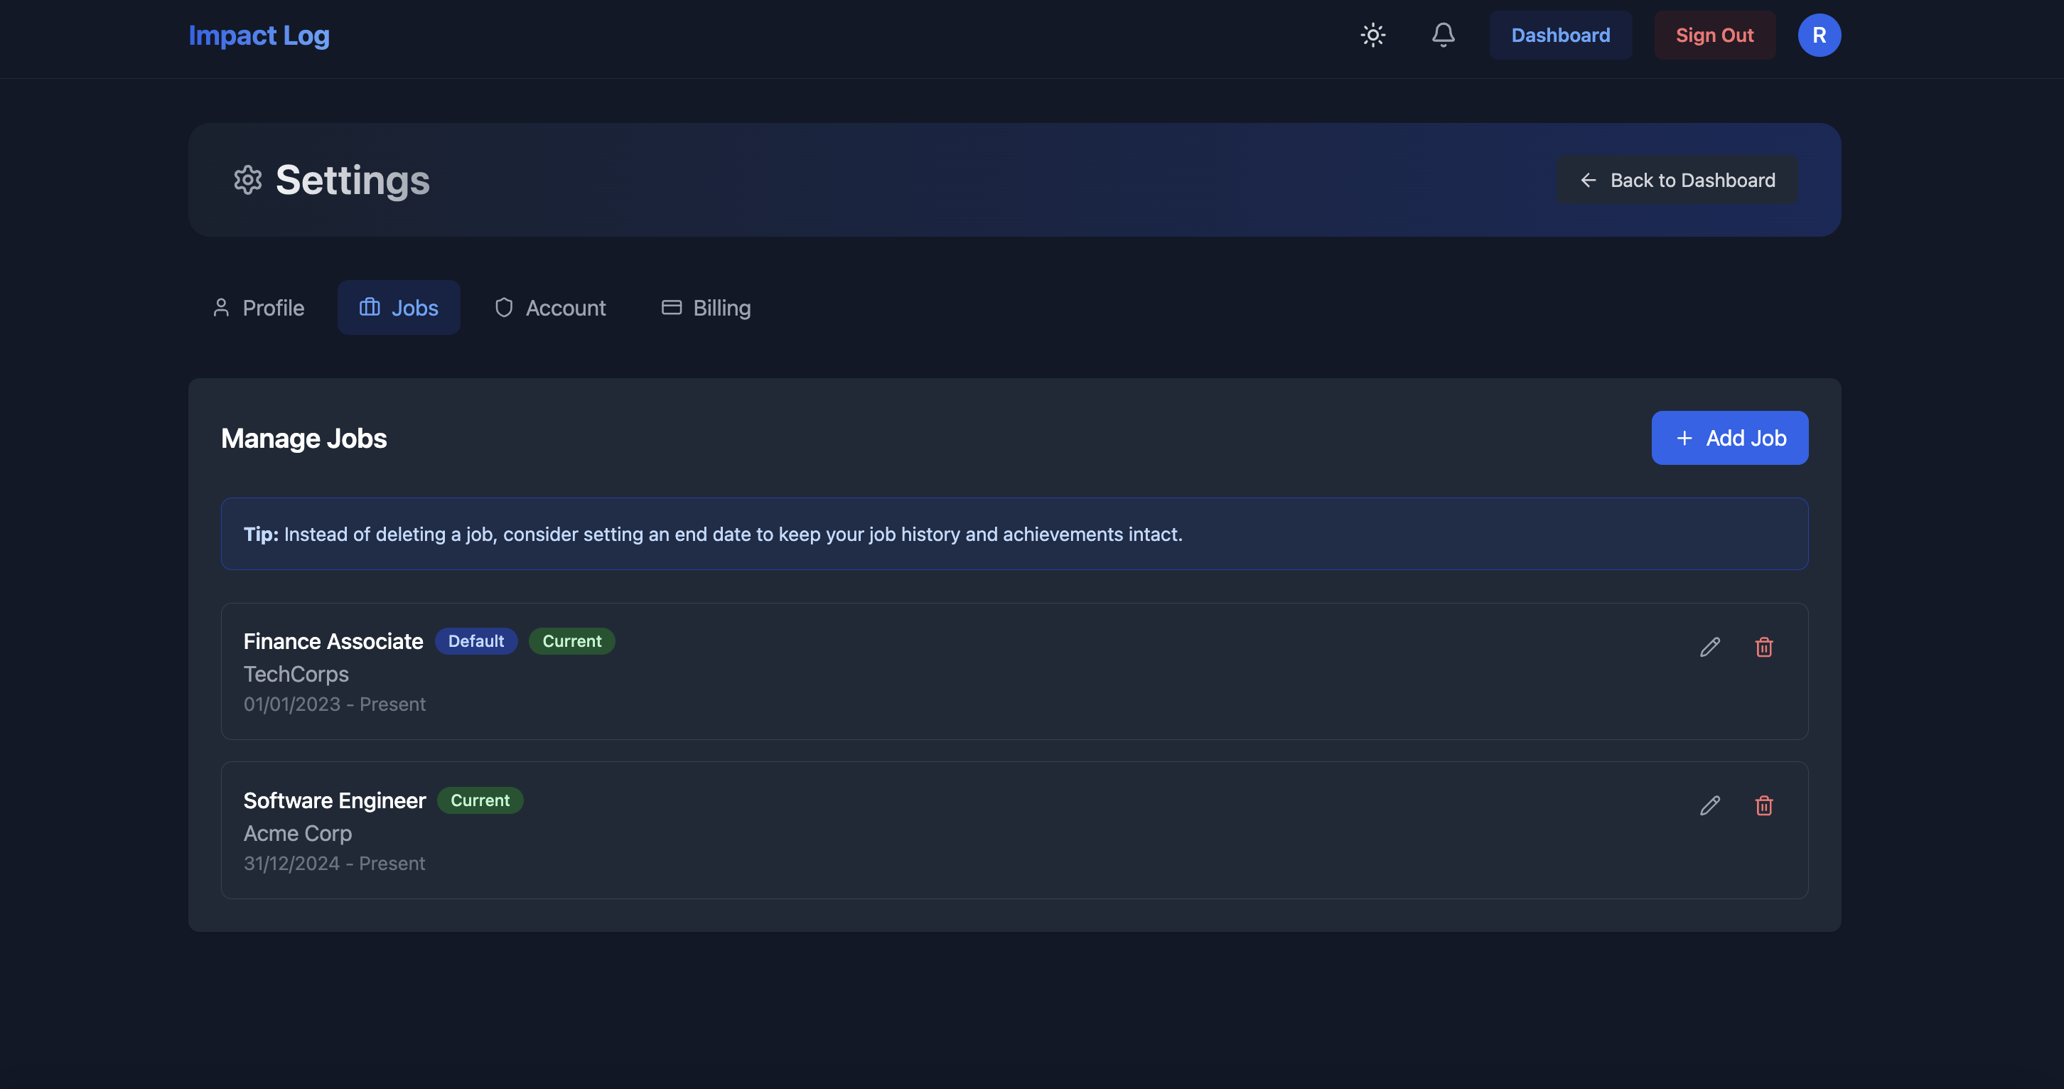2064x1089 pixels.
Task: Open the notifications bell
Action: (1443, 36)
